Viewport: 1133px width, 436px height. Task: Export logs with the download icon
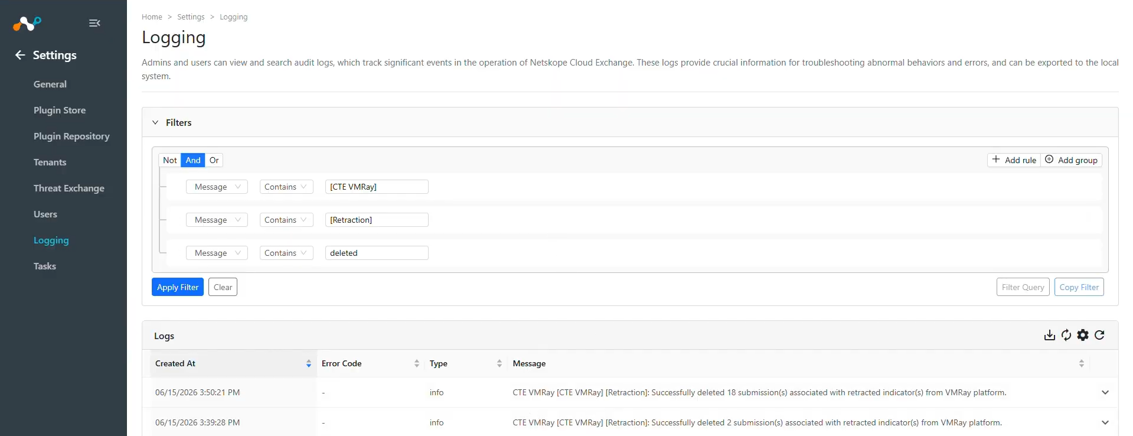pyautogui.click(x=1049, y=335)
